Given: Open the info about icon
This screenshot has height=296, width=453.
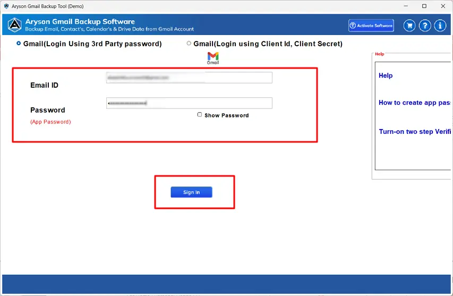Looking at the screenshot, I should tap(440, 26).
